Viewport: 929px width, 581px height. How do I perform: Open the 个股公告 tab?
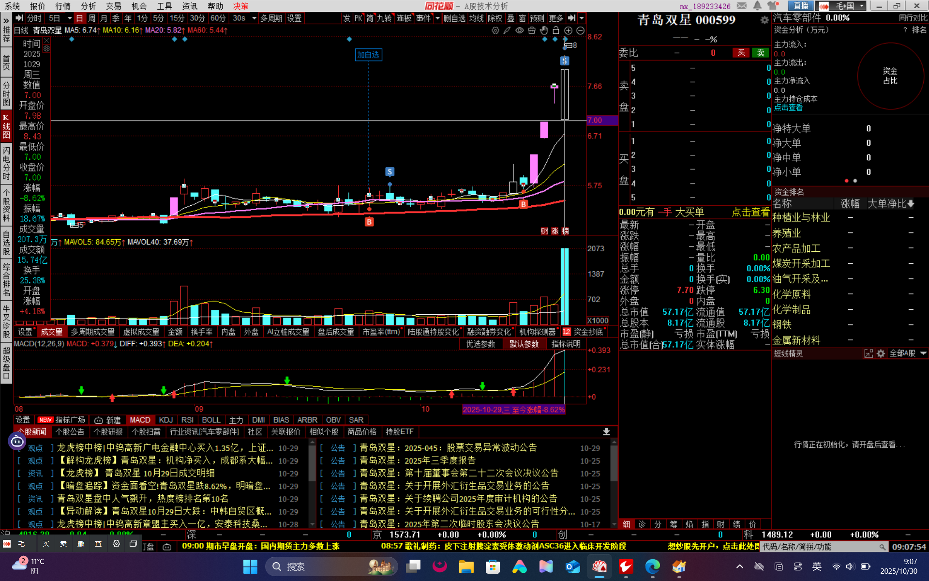pyautogui.click(x=70, y=431)
